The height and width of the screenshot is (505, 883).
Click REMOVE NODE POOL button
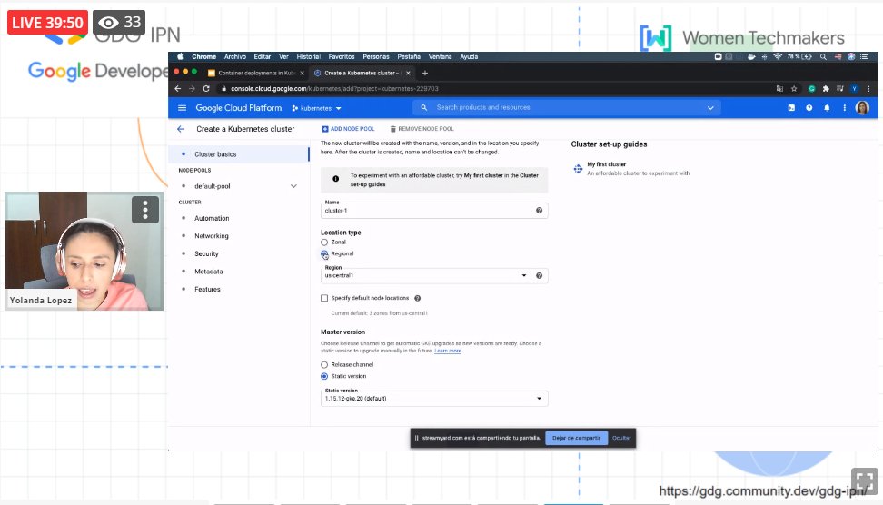point(422,129)
